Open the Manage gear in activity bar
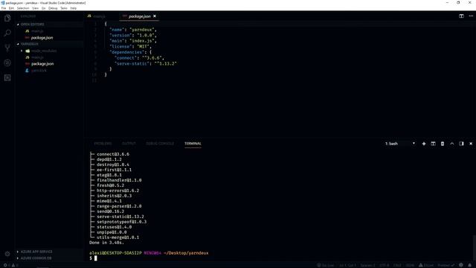 [x=7, y=254]
